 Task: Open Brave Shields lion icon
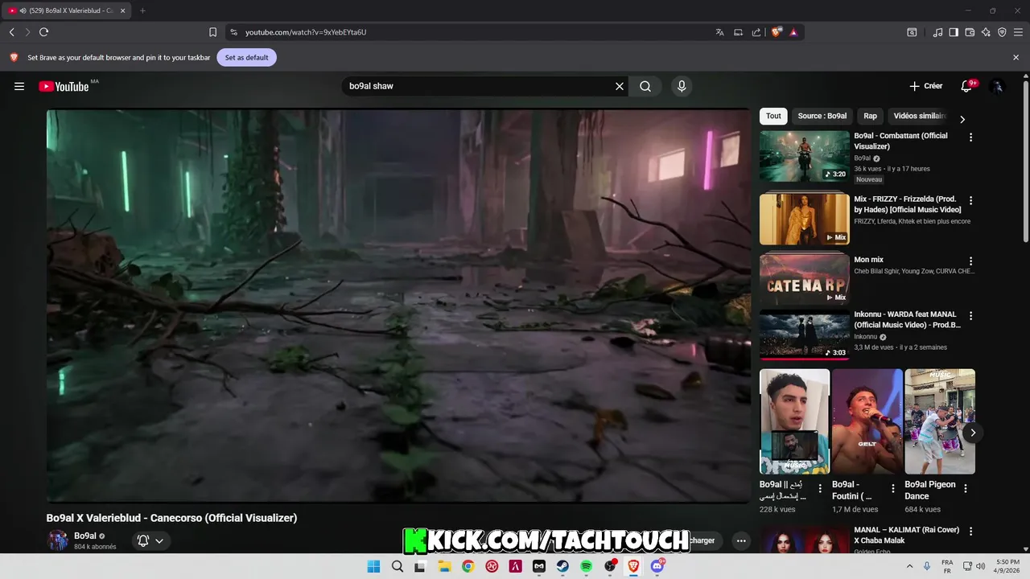point(777,32)
